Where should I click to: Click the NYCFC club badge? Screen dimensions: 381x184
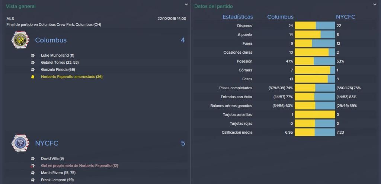(x=20, y=143)
